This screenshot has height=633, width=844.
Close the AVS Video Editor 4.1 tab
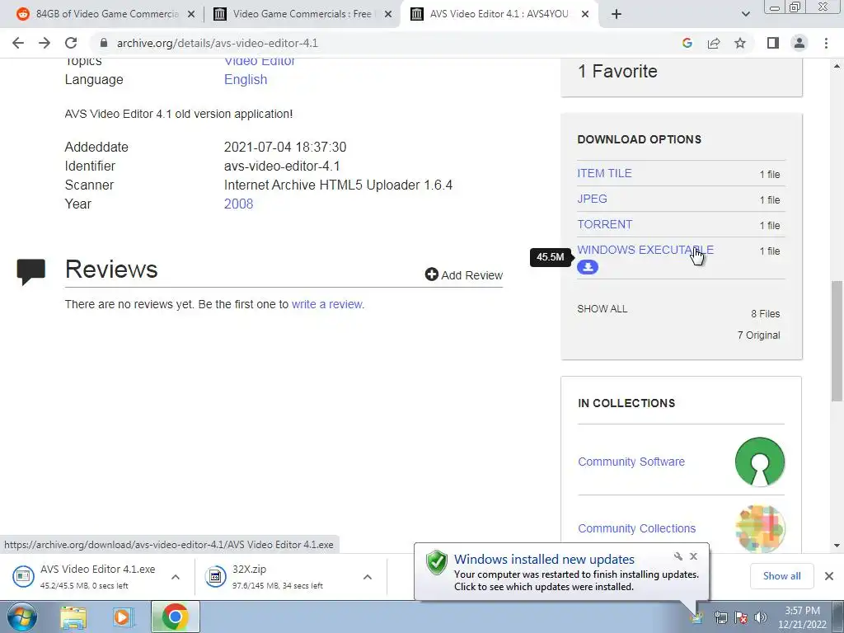(585, 15)
